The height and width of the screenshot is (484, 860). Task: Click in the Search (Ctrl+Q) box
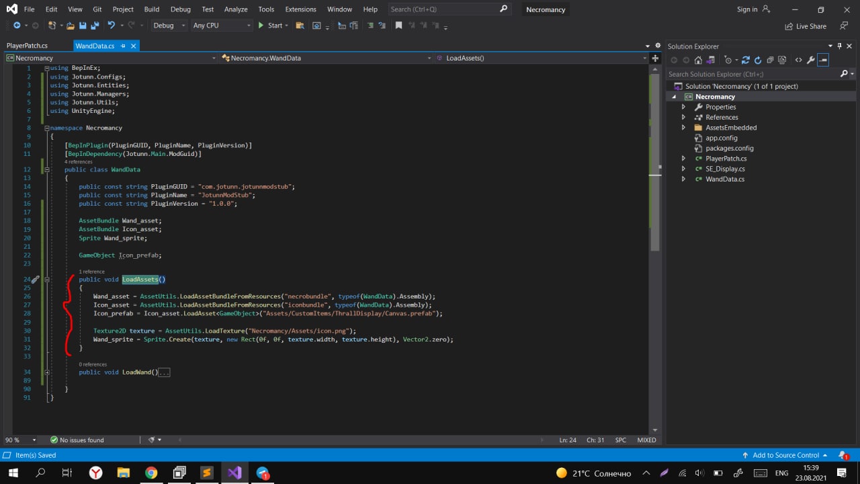pos(449,9)
